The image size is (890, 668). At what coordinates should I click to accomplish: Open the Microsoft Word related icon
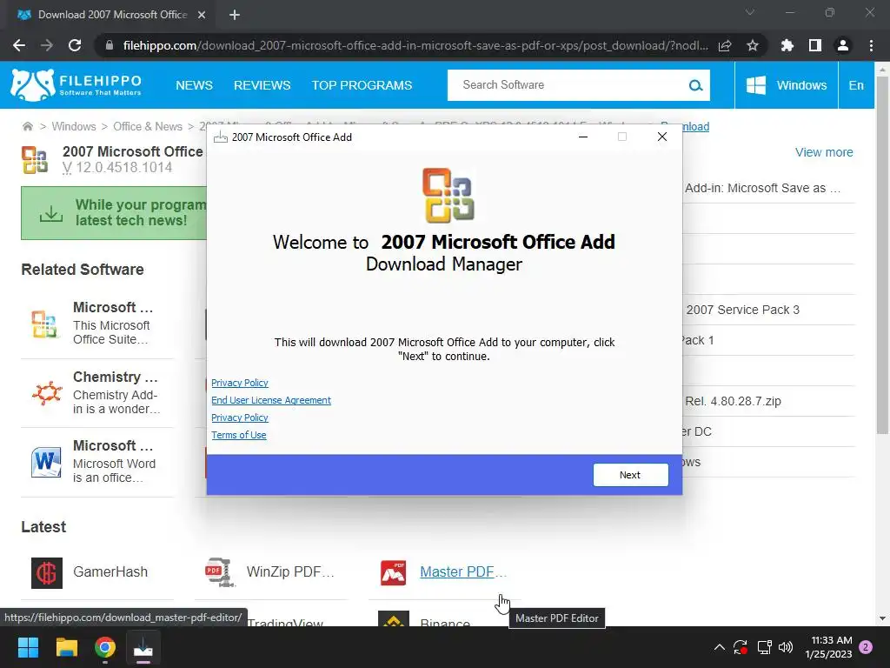(46, 462)
